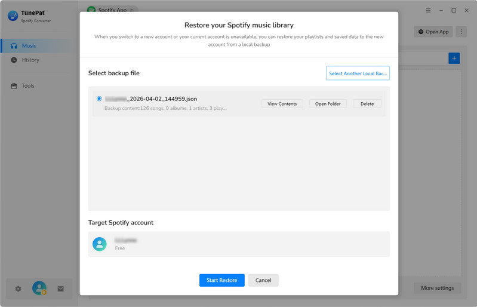Click the toolbox Tools icon

14,86
